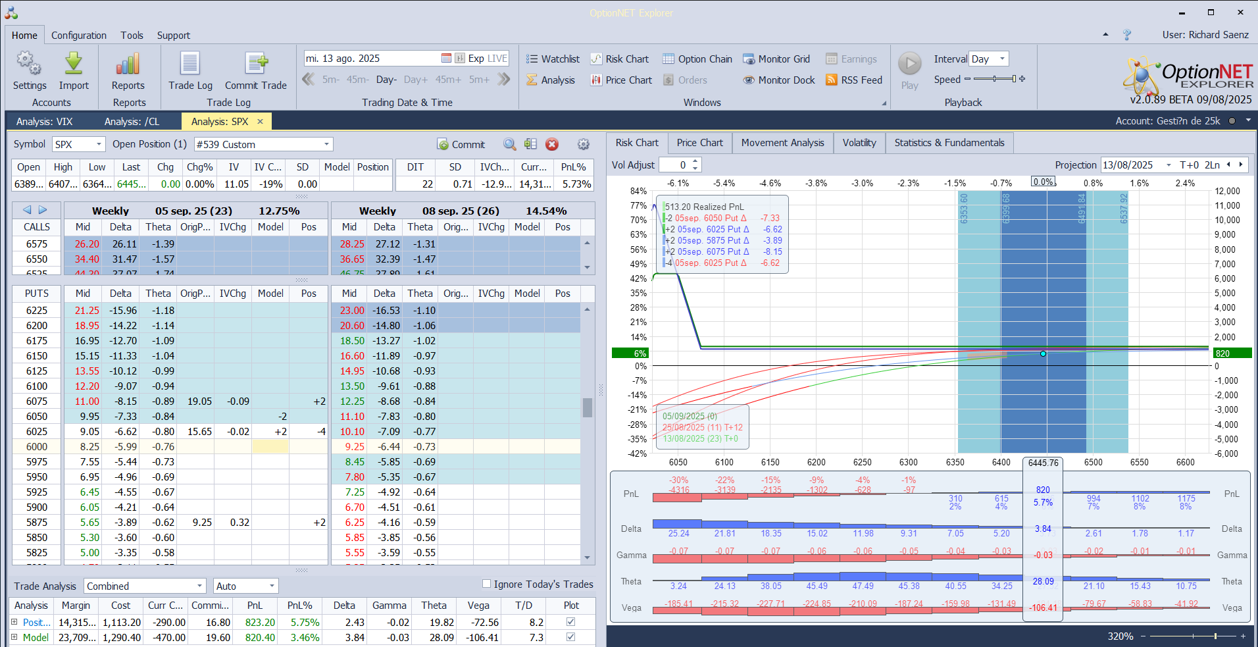
Task: Toggle Ignore Today's Trades checkbox
Action: [x=487, y=584]
